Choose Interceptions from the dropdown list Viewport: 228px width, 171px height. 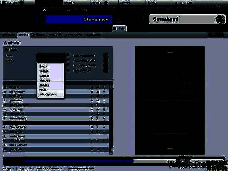[x=48, y=94]
